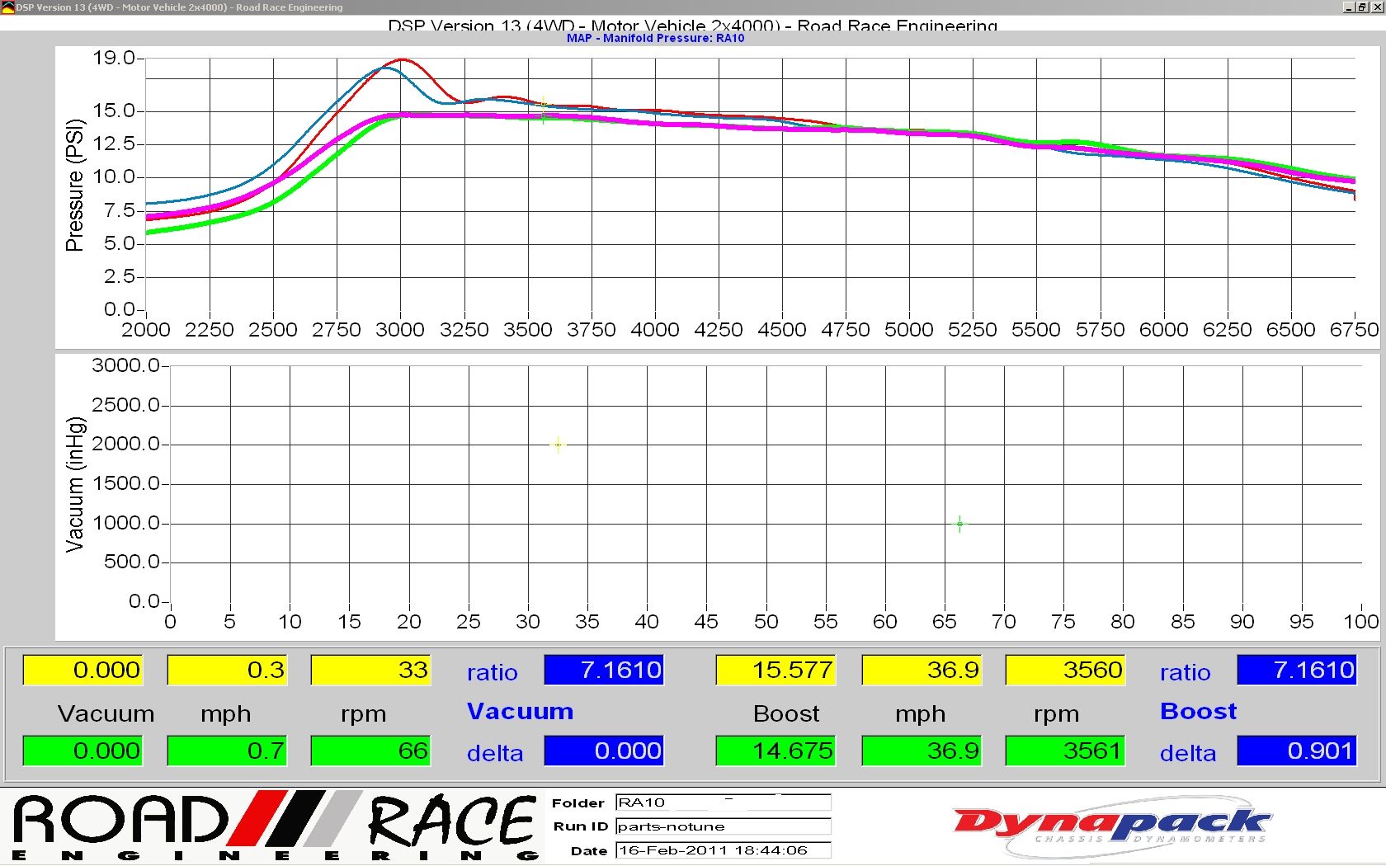
Task: Click the yellow Vacuum rpm value 33
Action: coord(370,670)
